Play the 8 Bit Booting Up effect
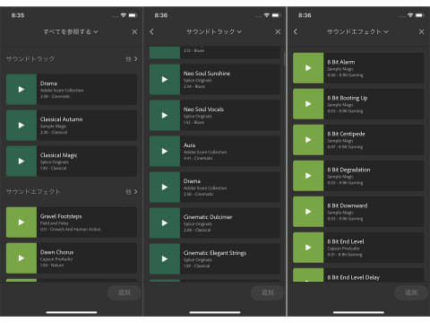Image resolution: width=430 pixels, height=323 pixels. (308, 104)
